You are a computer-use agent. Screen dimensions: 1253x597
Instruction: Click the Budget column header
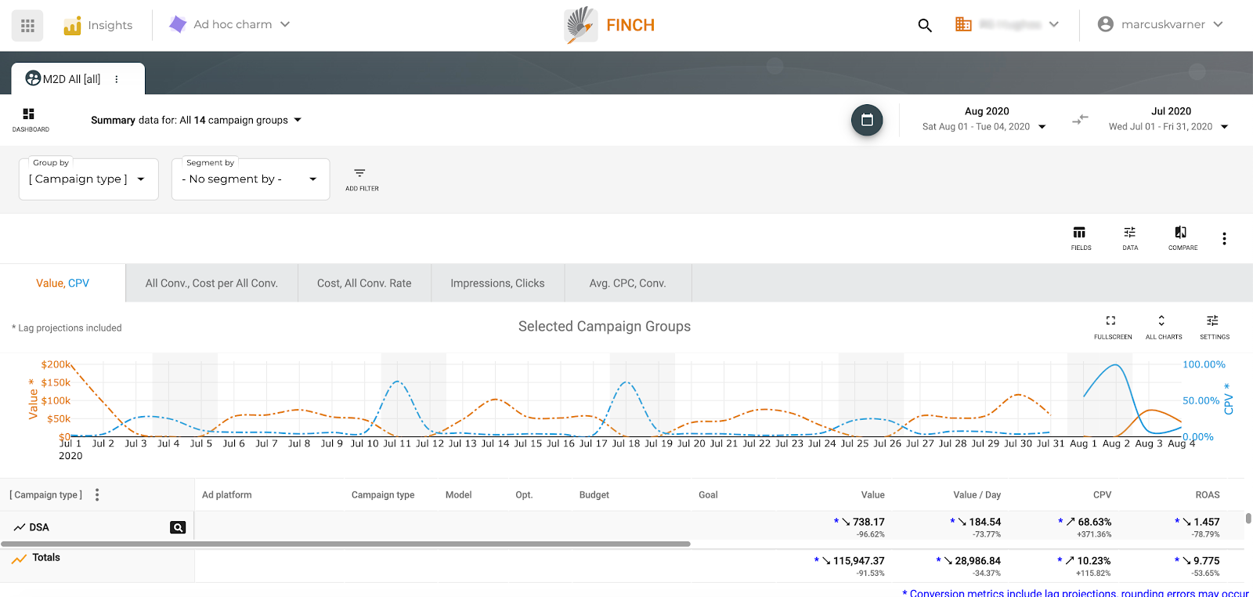(594, 495)
